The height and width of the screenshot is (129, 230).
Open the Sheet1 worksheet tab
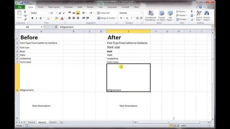[x=31, y=122]
